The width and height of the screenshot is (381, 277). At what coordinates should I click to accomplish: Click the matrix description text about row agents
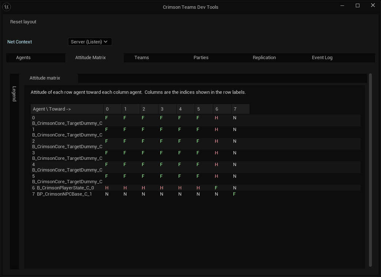pos(138,92)
